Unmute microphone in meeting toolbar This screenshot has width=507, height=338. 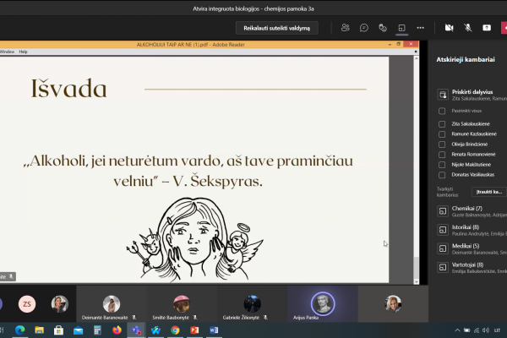coord(468,28)
